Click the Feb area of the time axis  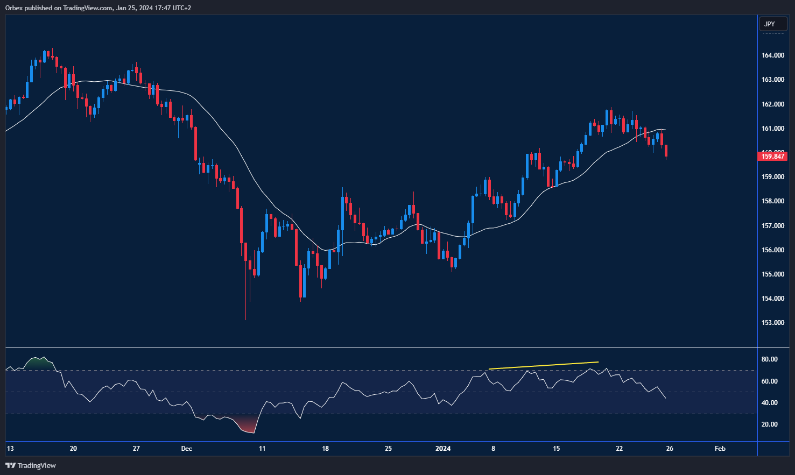pos(720,448)
